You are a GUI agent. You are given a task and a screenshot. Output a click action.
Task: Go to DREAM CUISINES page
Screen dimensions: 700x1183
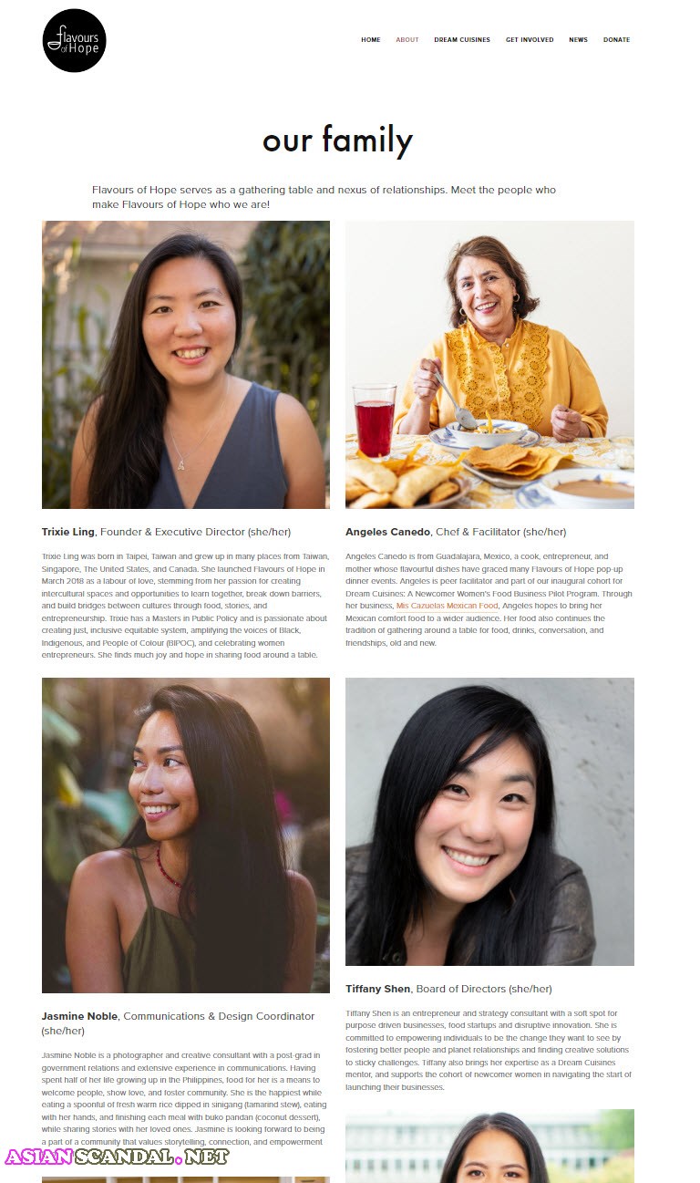pyautogui.click(x=462, y=40)
